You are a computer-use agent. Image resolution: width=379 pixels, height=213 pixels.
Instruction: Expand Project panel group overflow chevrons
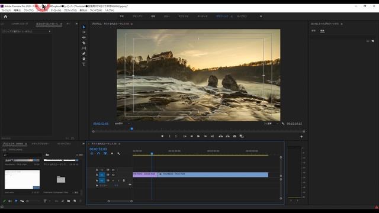[83, 144]
